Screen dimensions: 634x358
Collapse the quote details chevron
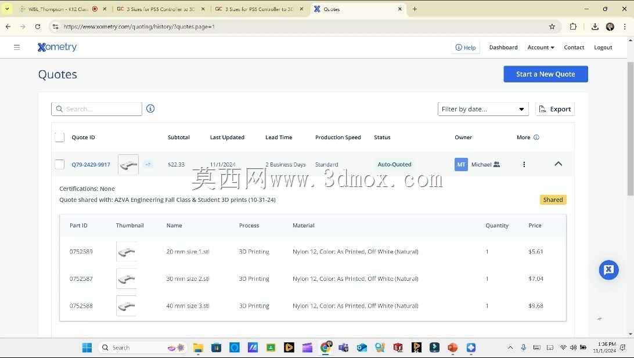click(558, 164)
